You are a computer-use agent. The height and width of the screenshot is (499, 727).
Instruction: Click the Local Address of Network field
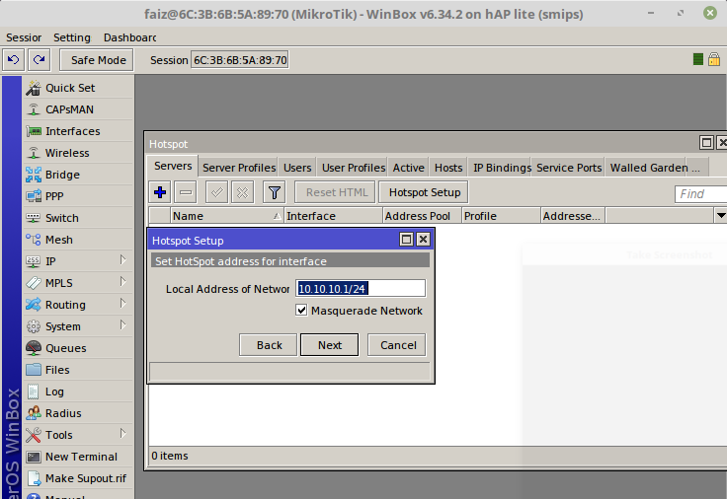pos(361,288)
